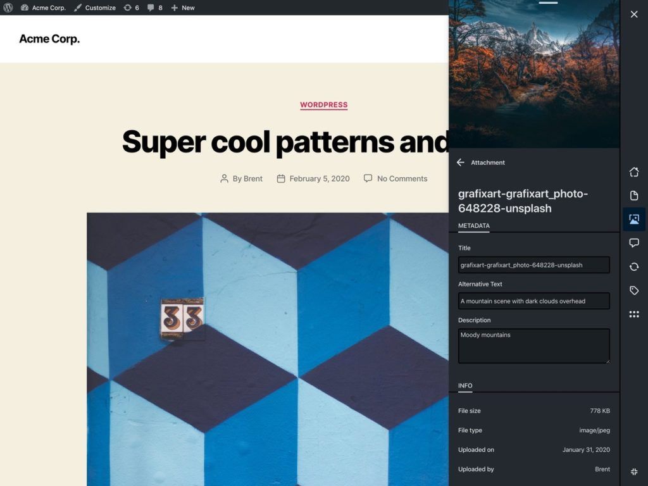
Task: Open the home icon in sidebar
Action: 633,172
